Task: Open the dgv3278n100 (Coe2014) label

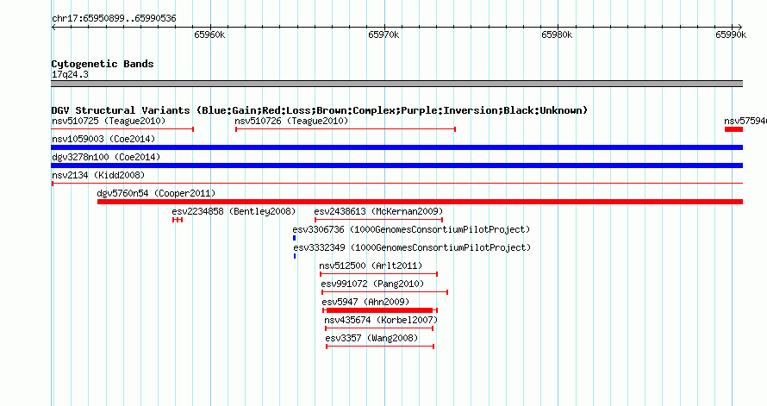Action: click(x=106, y=157)
